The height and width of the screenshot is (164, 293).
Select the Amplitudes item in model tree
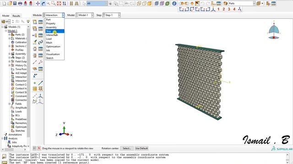tap(21, 108)
